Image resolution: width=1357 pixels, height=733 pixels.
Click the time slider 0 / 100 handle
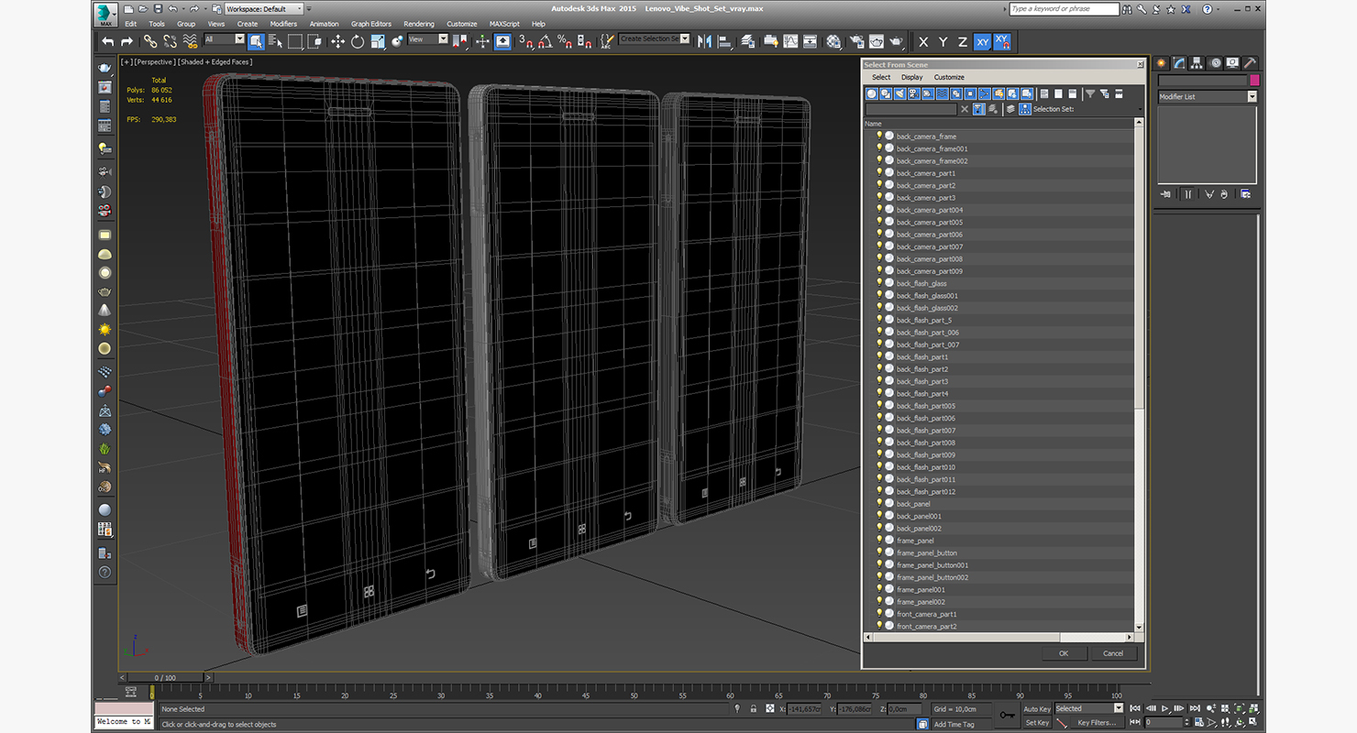click(x=165, y=678)
